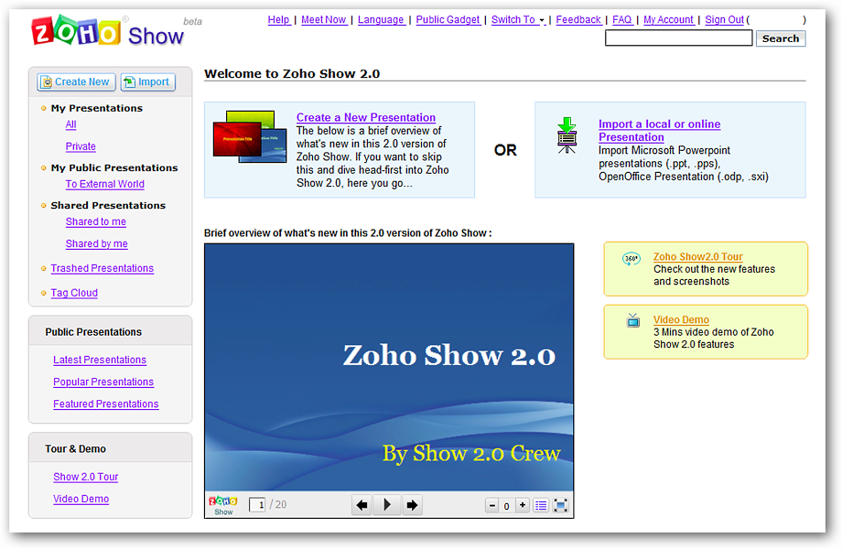Click the Create New button
The image size is (842, 549).
click(76, 82)
